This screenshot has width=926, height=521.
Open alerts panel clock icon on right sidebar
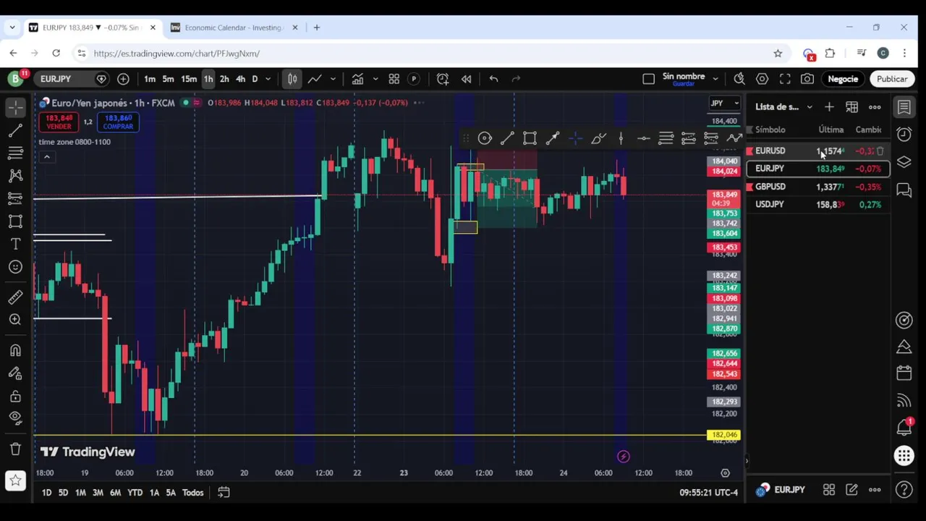coord(904,135)
